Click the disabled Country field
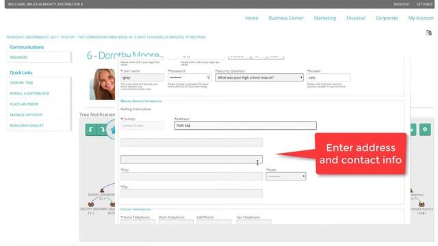 pos(142,126)
